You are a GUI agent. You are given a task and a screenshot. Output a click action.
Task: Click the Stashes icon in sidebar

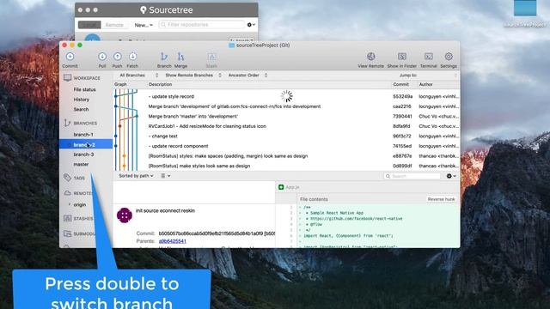click(x=67, y=218)
